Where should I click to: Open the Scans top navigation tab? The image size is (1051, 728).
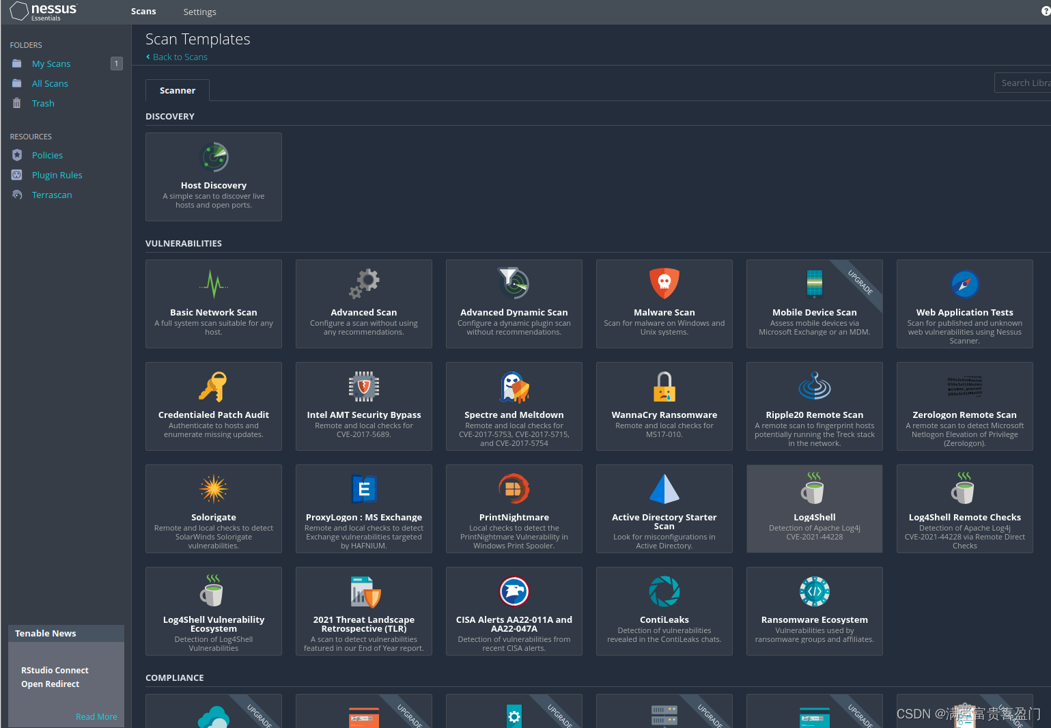[x=143, y=12]
